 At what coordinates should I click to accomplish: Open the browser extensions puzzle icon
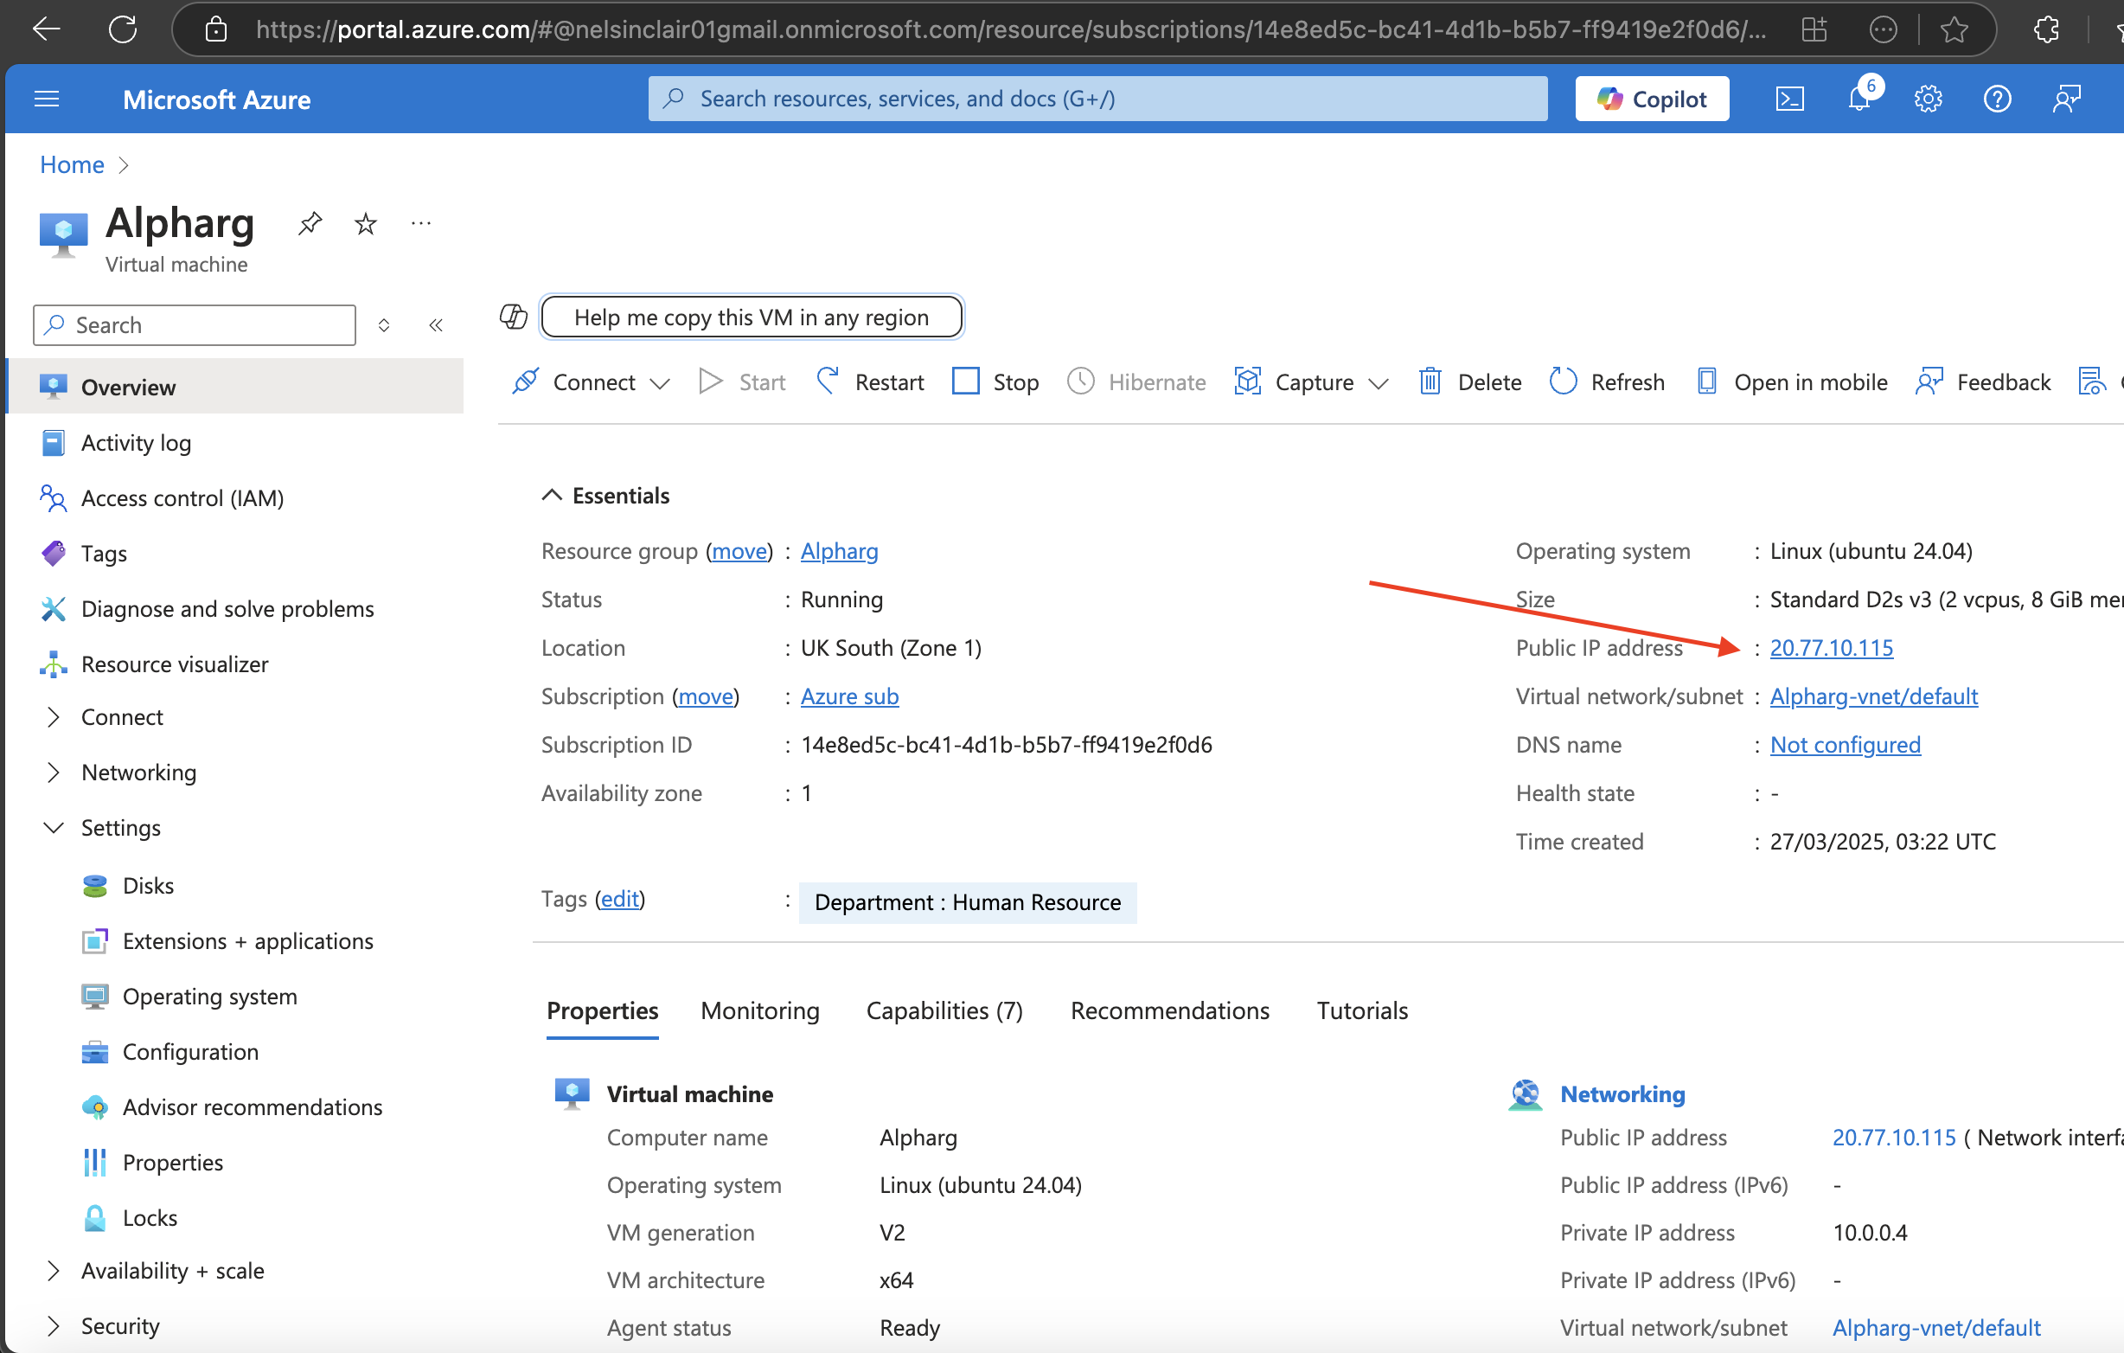(2047, 29)
